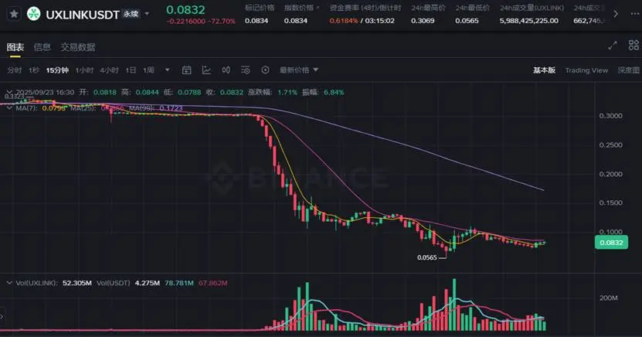642x337 pixels.
Task: Show next ticker stats with arrow
Action: tap(616, 14)
